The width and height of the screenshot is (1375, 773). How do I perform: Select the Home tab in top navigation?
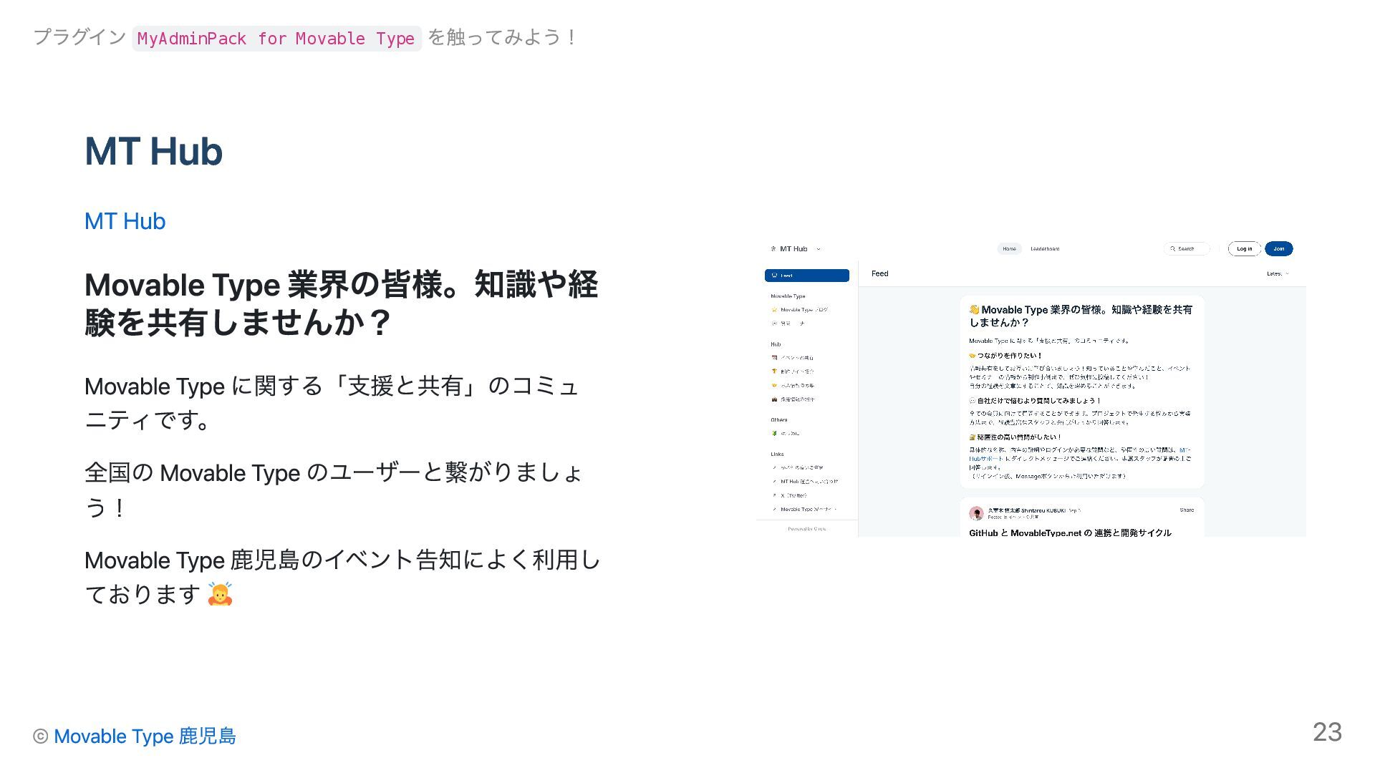[1009, 249]
